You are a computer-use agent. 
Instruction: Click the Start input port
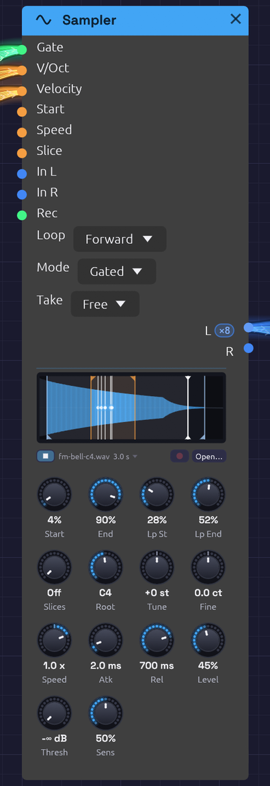point(22,112)
